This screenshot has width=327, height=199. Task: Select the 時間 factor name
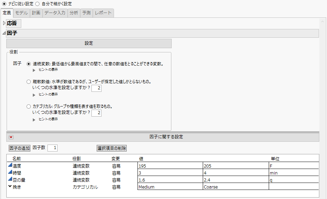tap(17, 173)
